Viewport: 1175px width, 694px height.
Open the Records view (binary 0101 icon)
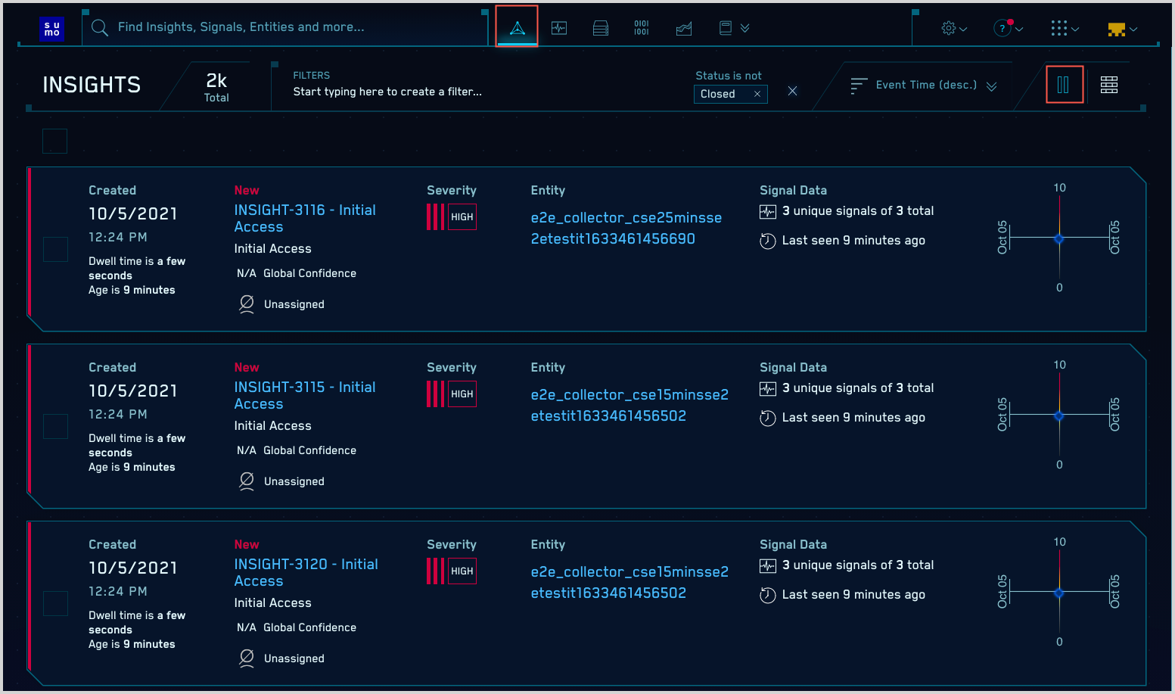642,27
